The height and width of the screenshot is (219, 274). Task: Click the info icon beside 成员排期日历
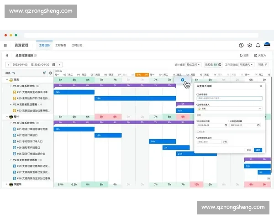(36, 56)
